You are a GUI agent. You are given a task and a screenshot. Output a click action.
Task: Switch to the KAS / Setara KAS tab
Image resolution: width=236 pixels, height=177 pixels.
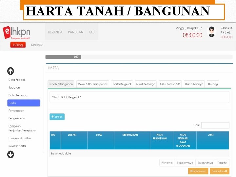click(170, 84)
